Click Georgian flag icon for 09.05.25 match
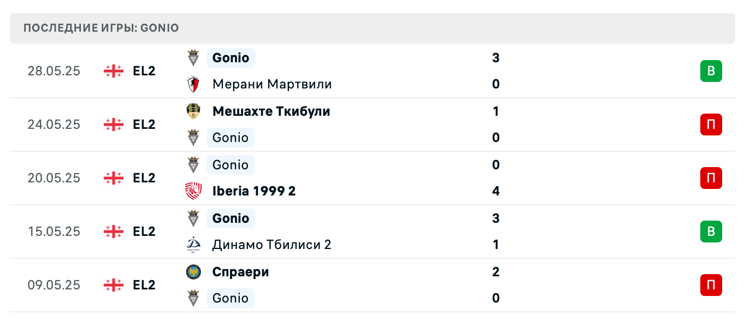The image size is (744, 320). tap(114, 285)
